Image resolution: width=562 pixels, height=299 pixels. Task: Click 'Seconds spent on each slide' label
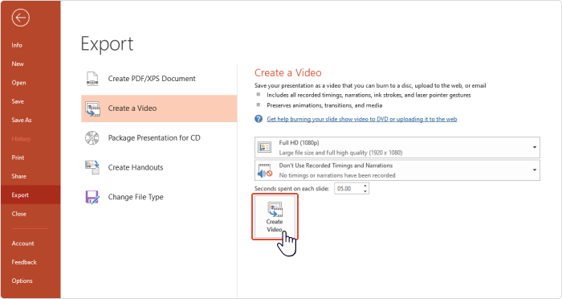tap(291, 188)
